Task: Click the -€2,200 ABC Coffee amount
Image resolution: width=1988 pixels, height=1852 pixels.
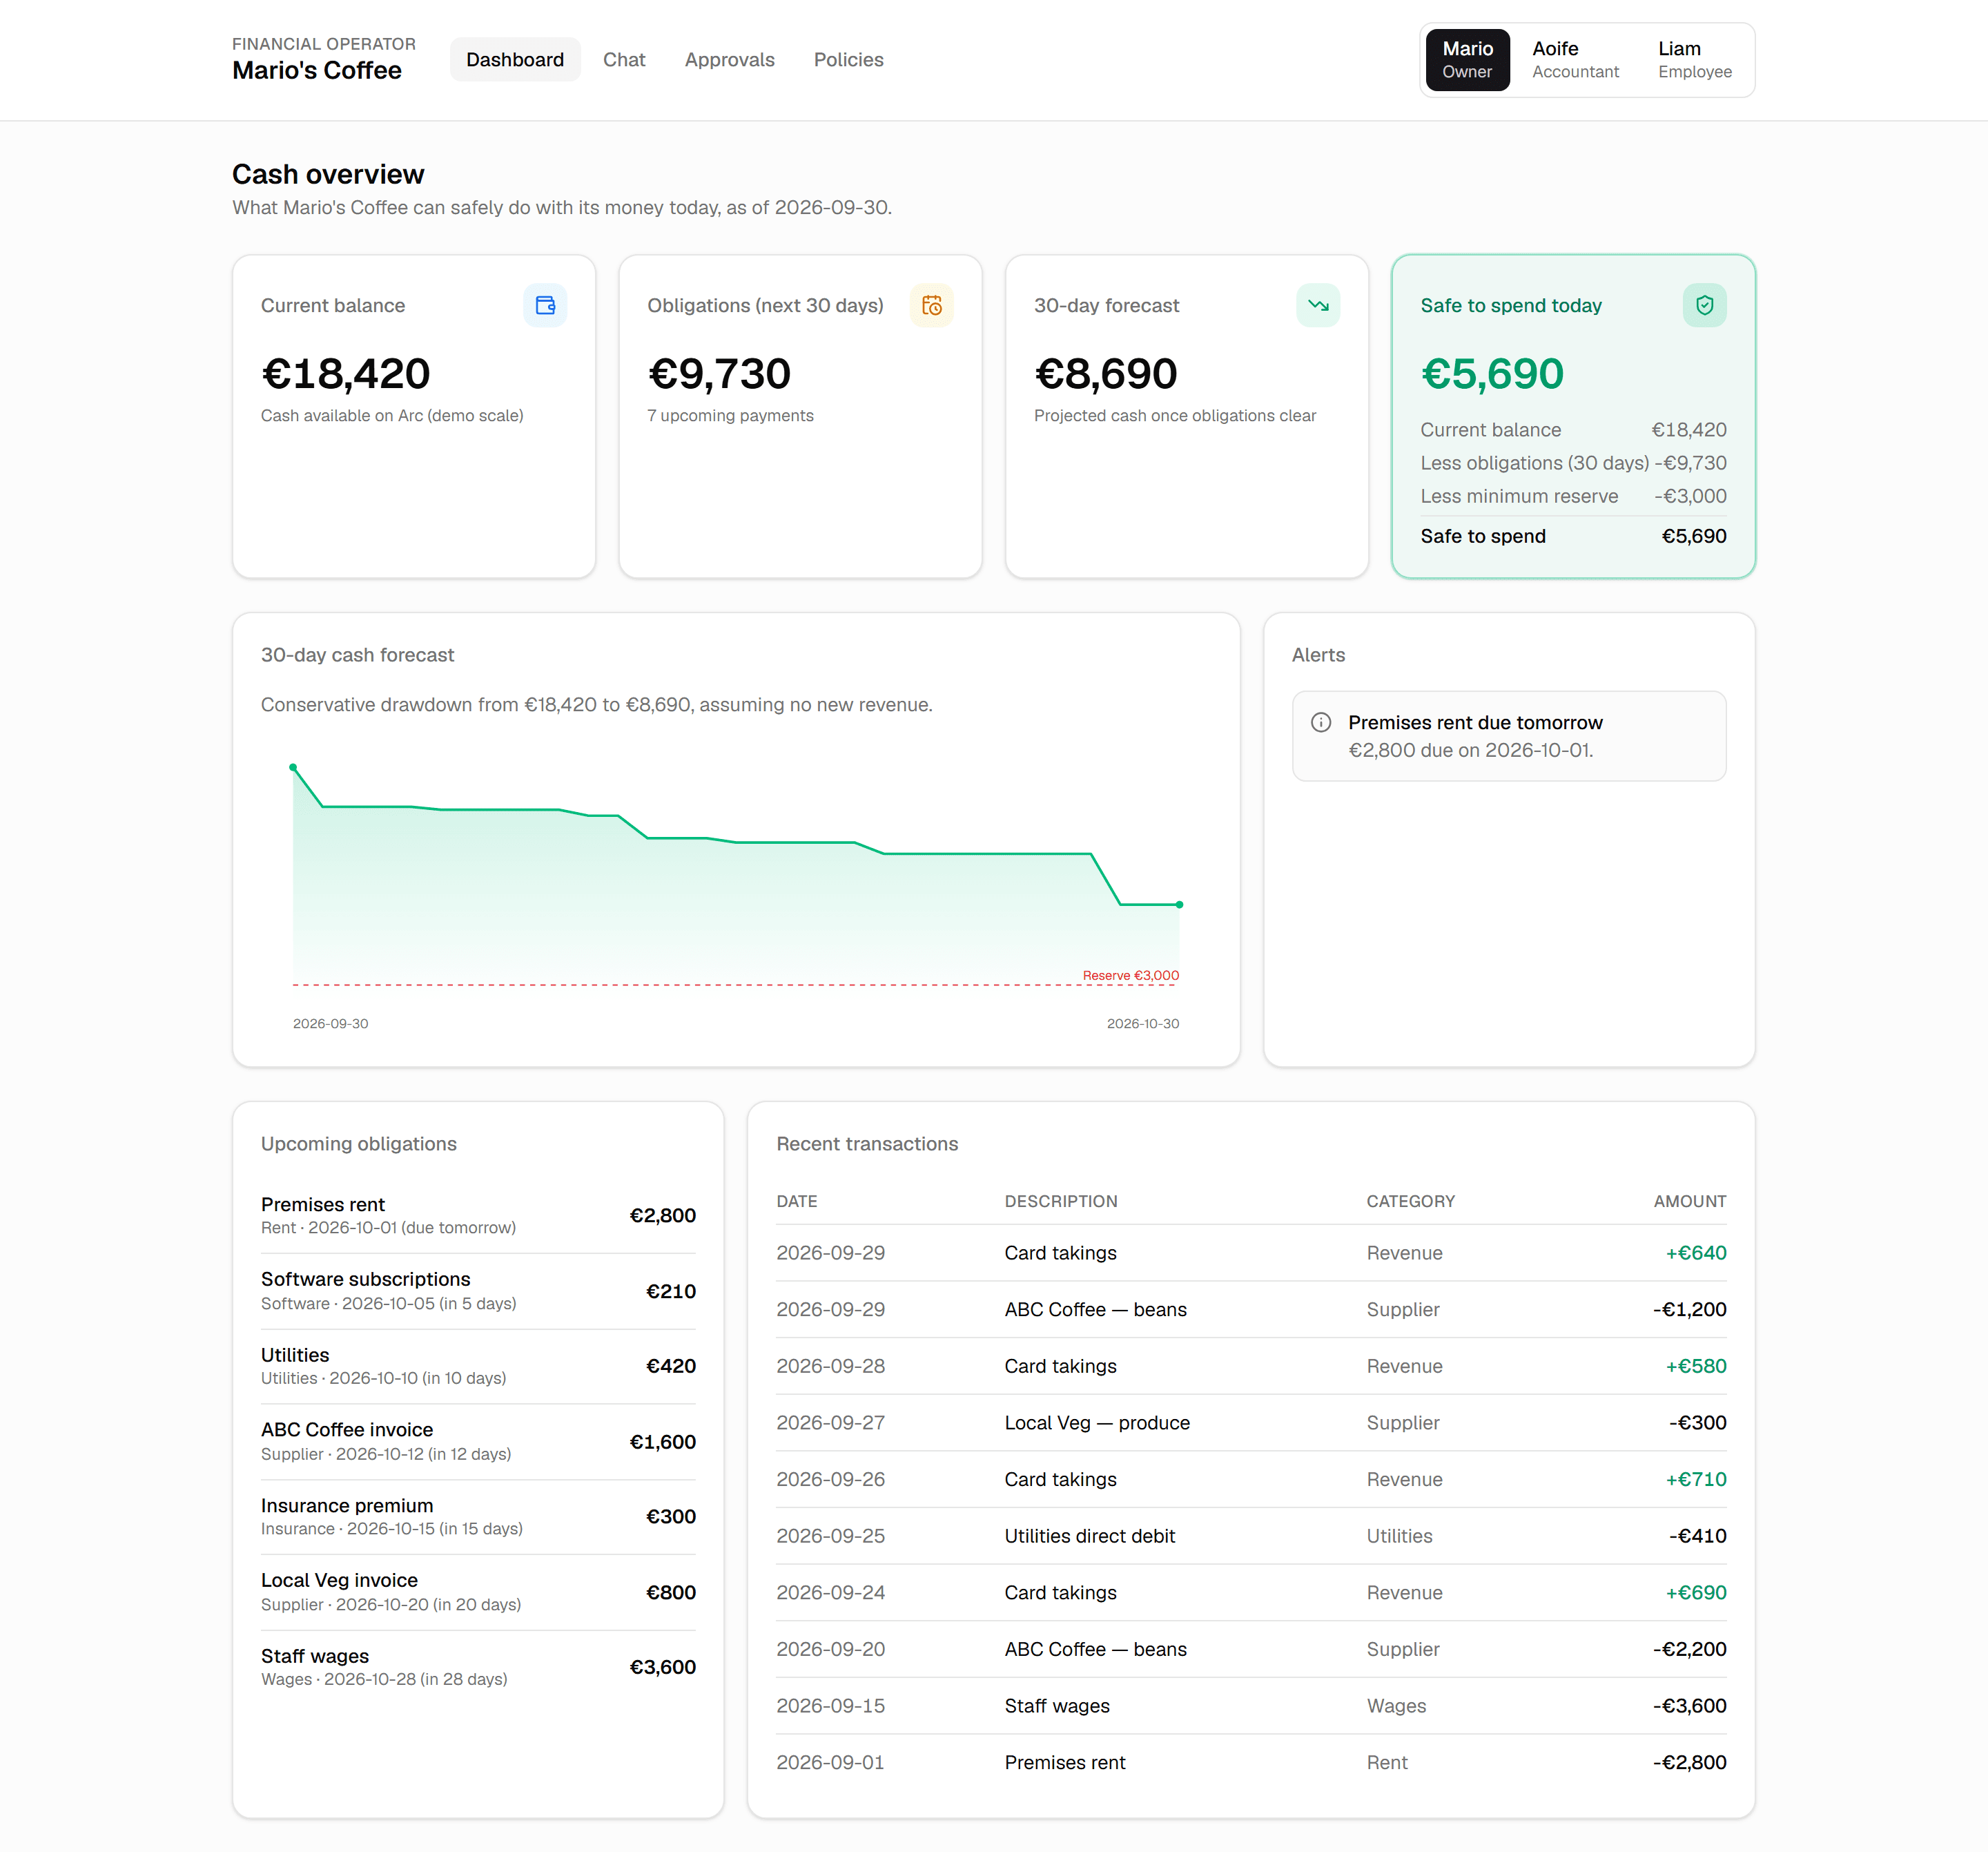Action: pyautogui.click(x=1690, y=1650)
